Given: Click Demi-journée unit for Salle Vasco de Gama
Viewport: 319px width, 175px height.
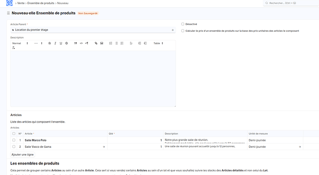Looking at the screenshot, I should click(275, 146).
